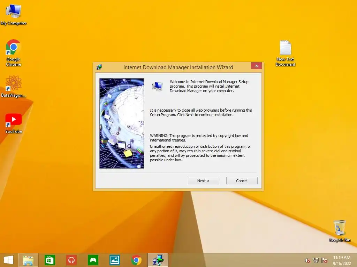Open Action Center flag tray icon
357x267 pixels.
coord(324,260)
